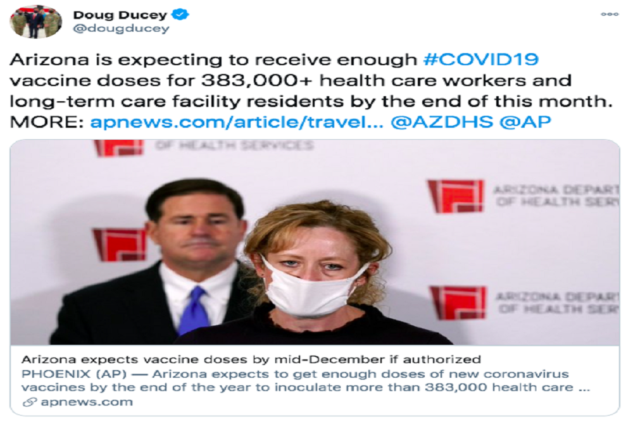Viewport: 633px width, 422px height.
Task: Click the blue verified checkmark badge
Action: tap(180, 14)
